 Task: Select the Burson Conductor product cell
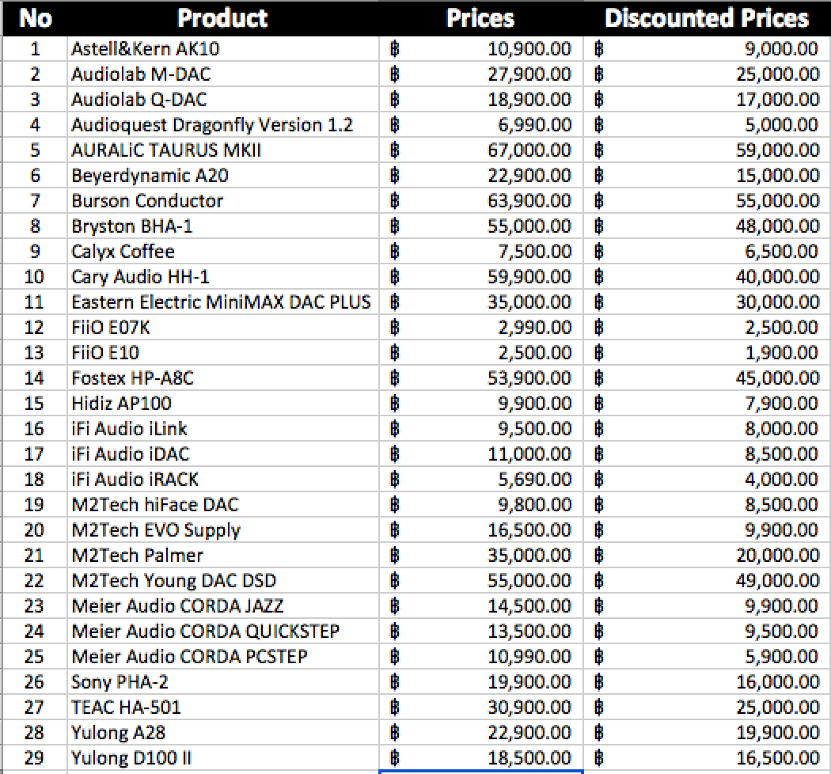point(147,201)
